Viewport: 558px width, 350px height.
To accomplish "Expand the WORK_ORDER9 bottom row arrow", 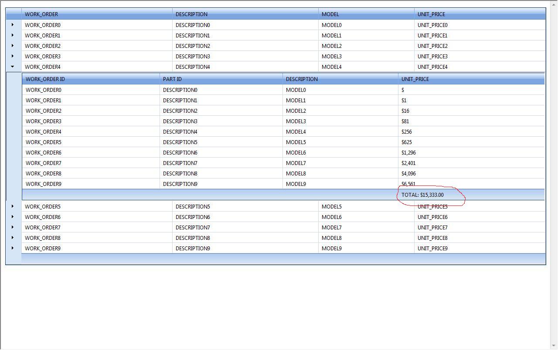I will pos(13,248).
